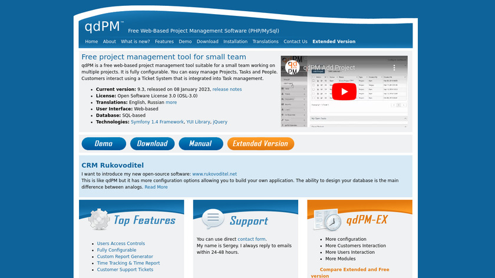Viewport: 495px width, 278px height.
Task: Click the tagline Free Web-Based Project Management Software
Action: coord(203,31)
